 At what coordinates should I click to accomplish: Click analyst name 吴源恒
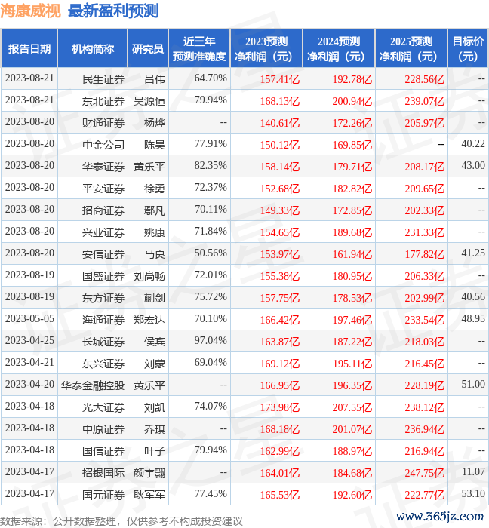[149, 101]
